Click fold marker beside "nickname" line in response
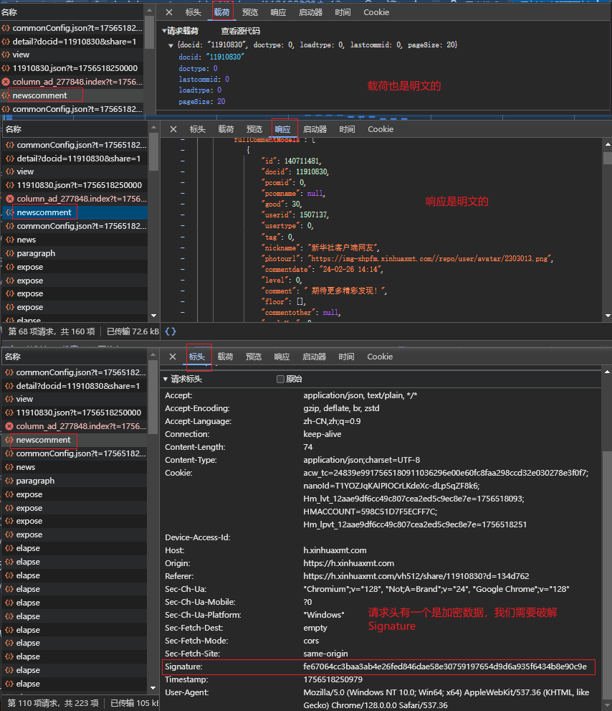 (183, 248)
